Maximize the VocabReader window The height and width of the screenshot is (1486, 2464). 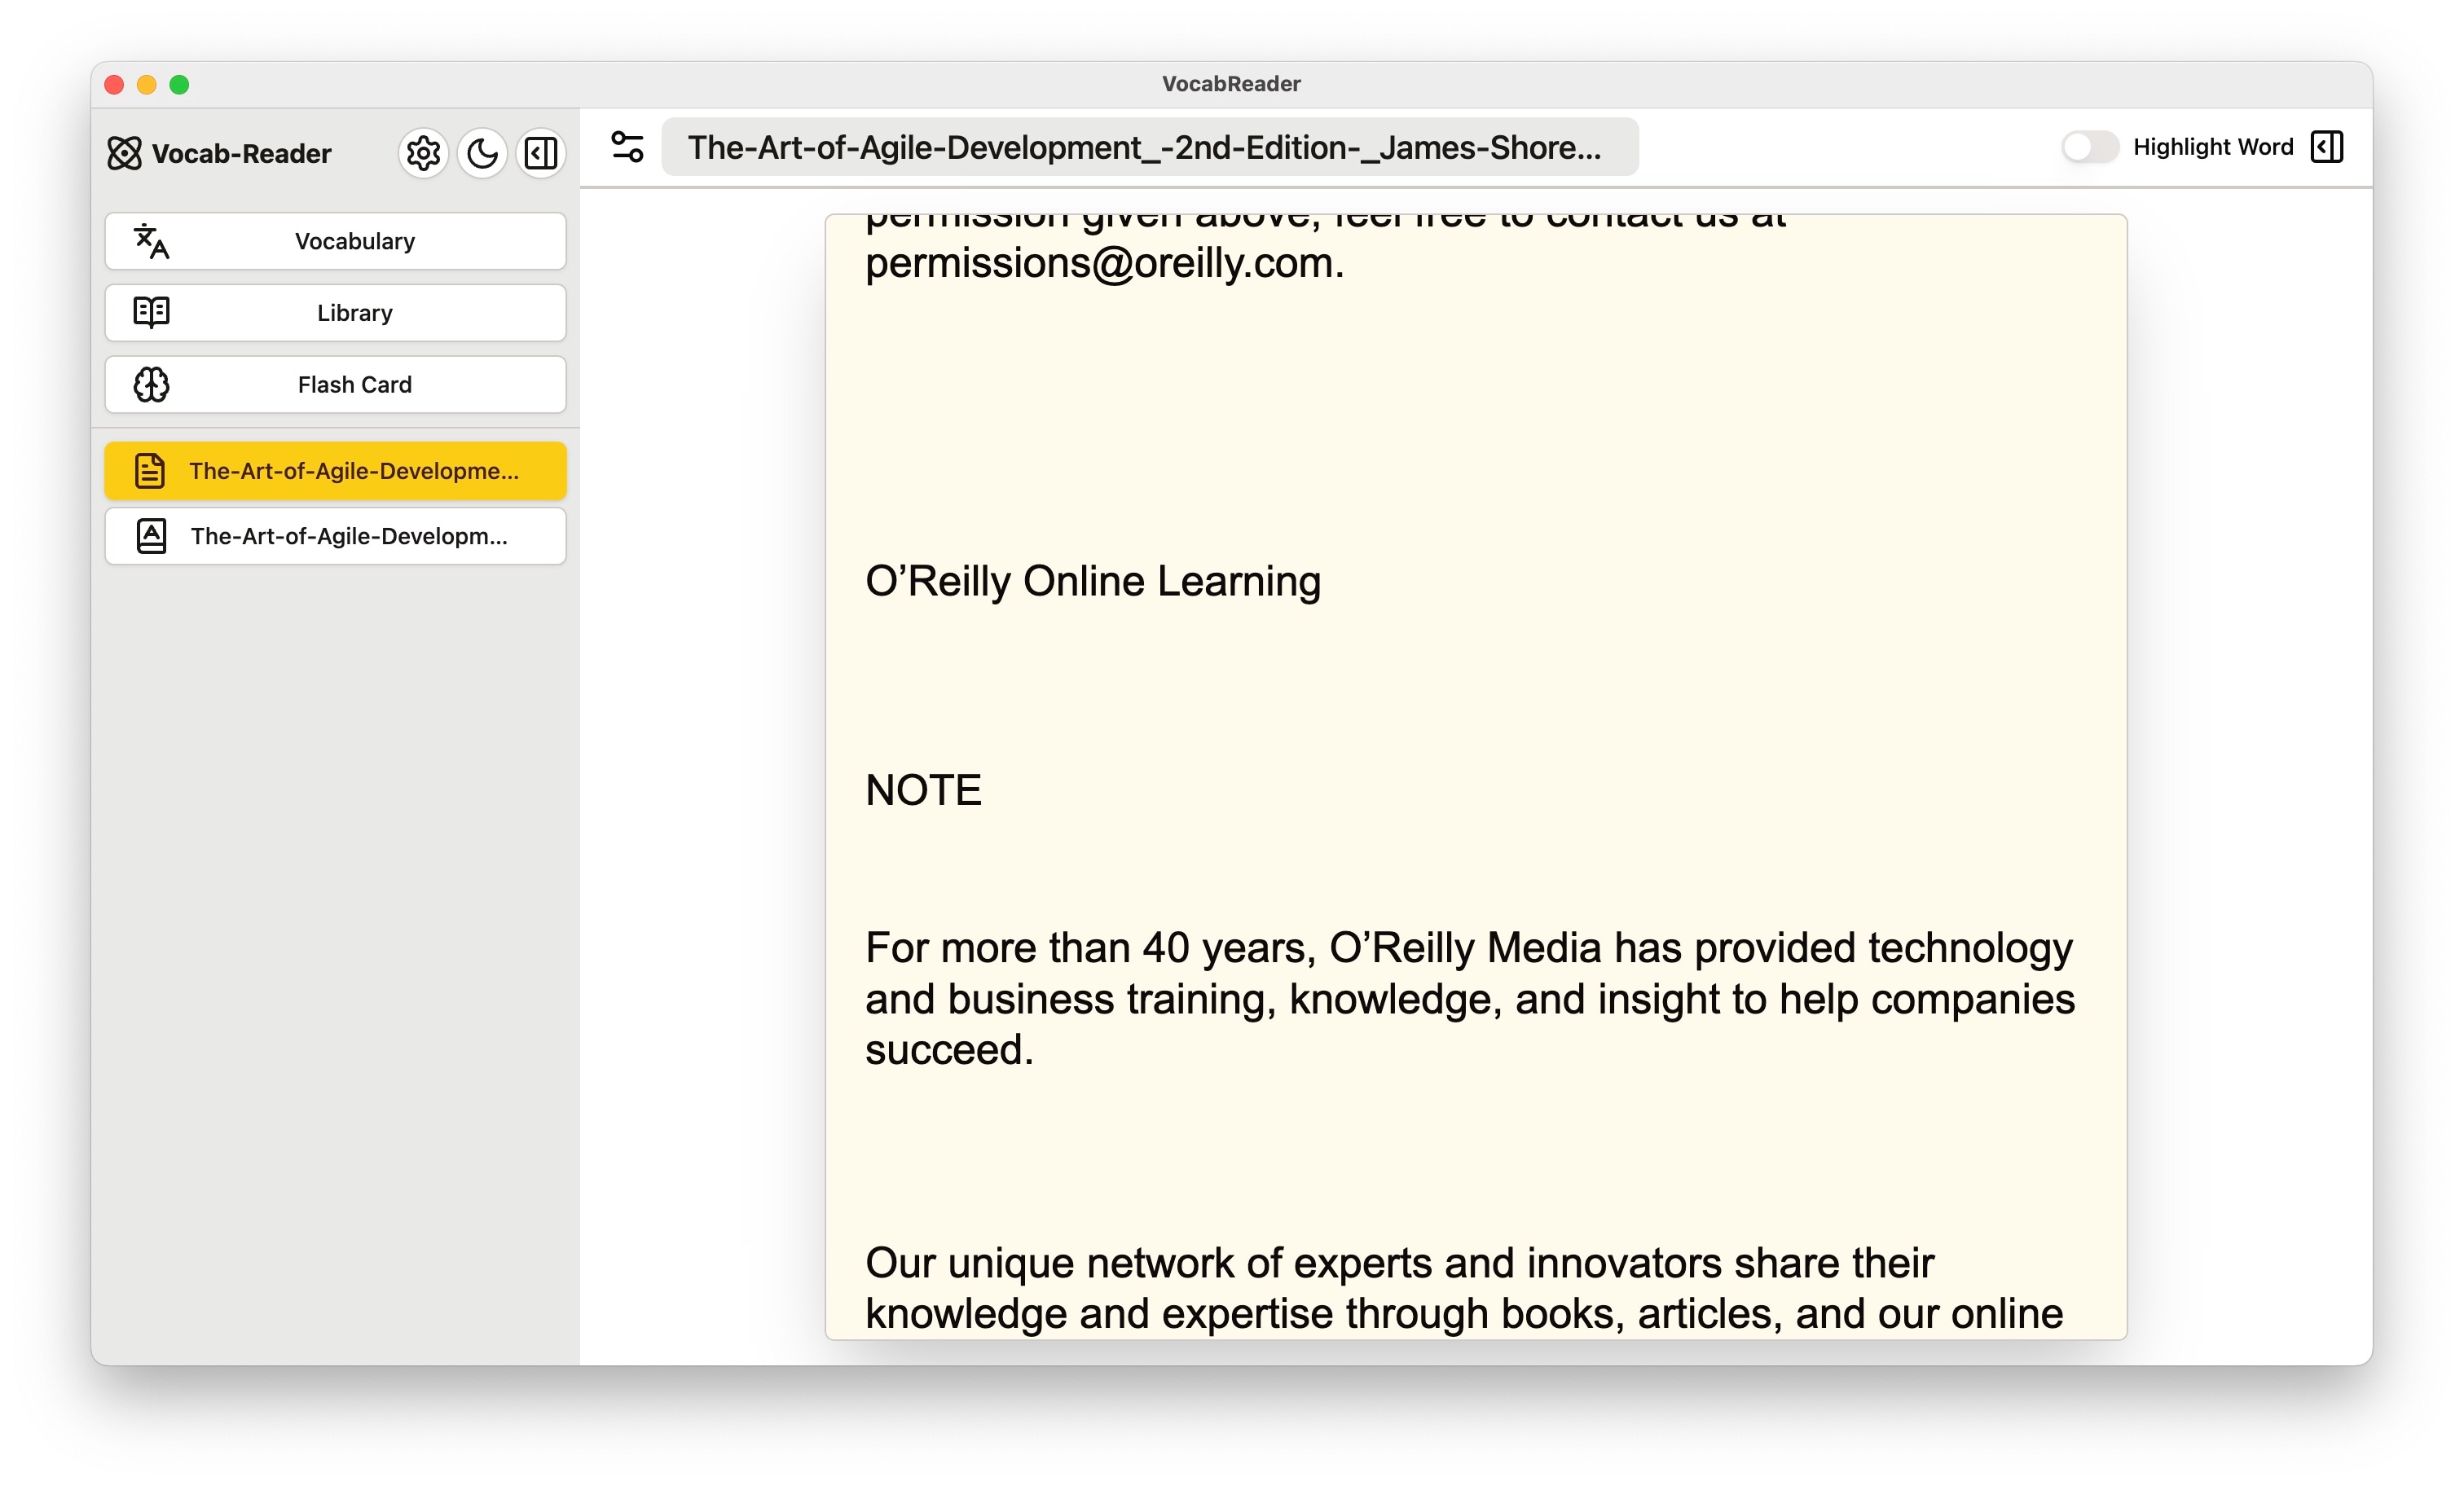pos(179,85)
